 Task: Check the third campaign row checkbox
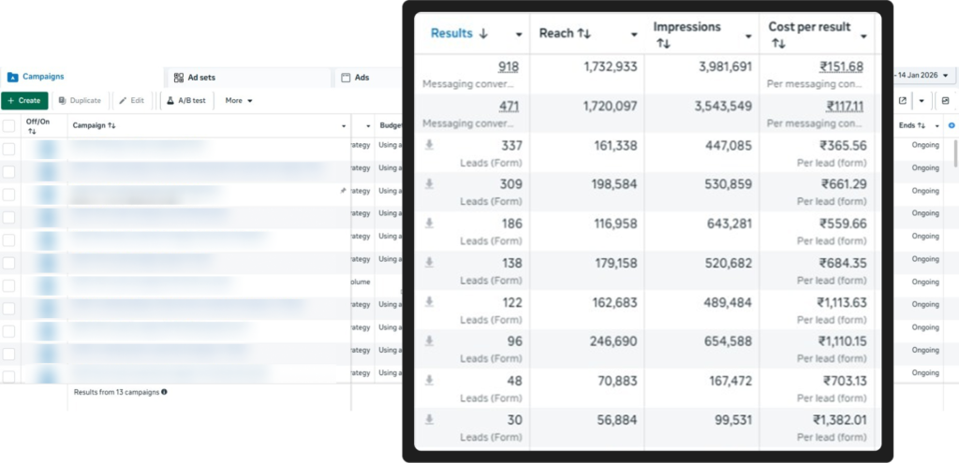[8, 195]
